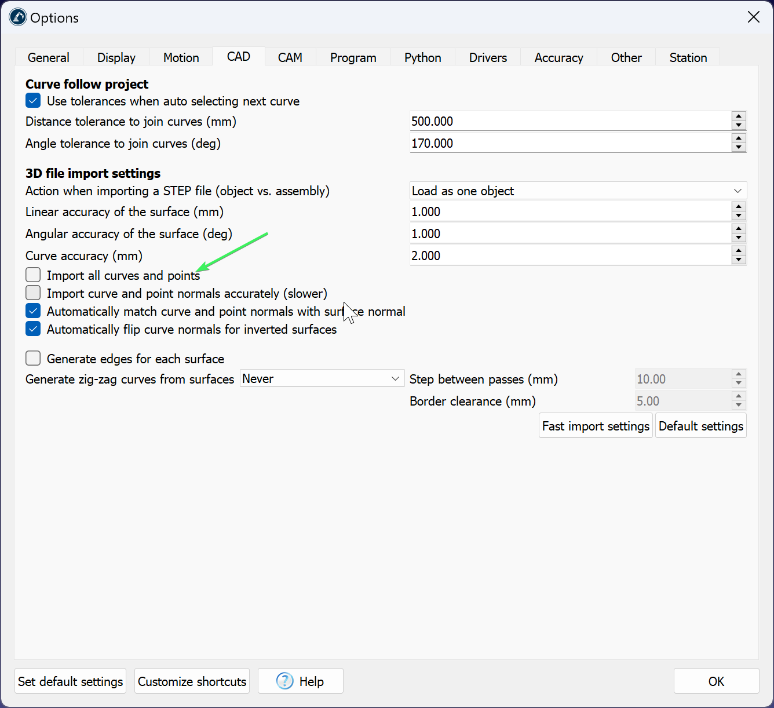Click Fast import settings button
Viewport: 774px width, 708px height.
pos(595,426)
